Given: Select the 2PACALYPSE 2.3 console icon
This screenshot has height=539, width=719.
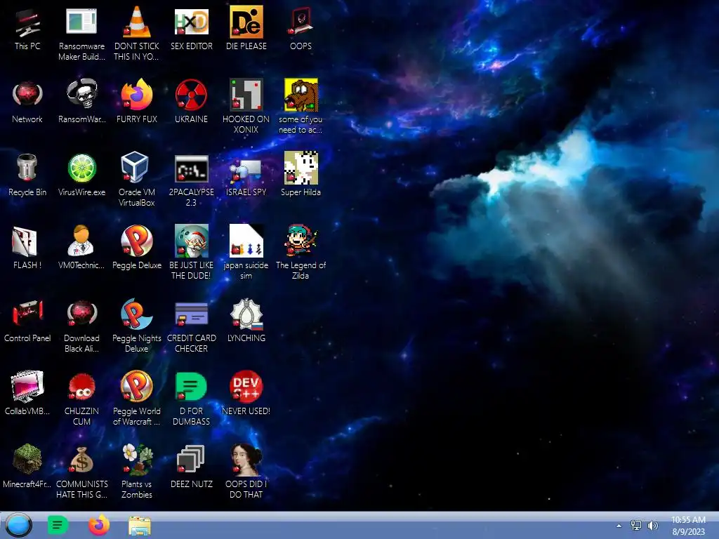Looking at the screenshot, I should click(191, 168).
